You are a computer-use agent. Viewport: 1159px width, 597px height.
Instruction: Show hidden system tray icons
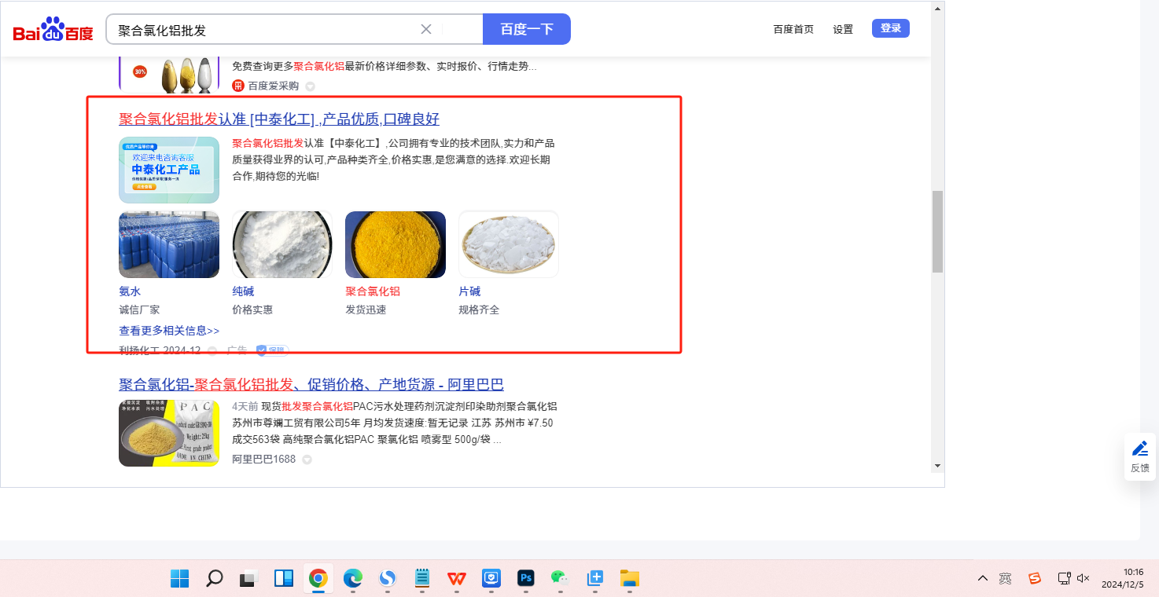(x=983, y=579)
